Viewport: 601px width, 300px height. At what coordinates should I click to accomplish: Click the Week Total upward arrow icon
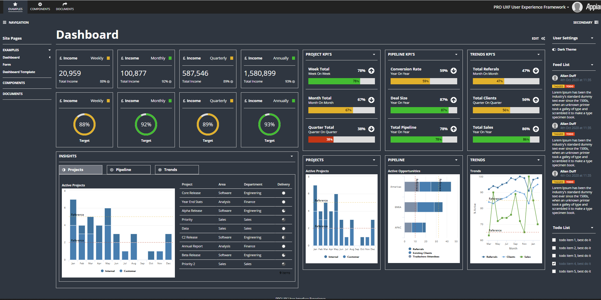(x=372, y=71)
